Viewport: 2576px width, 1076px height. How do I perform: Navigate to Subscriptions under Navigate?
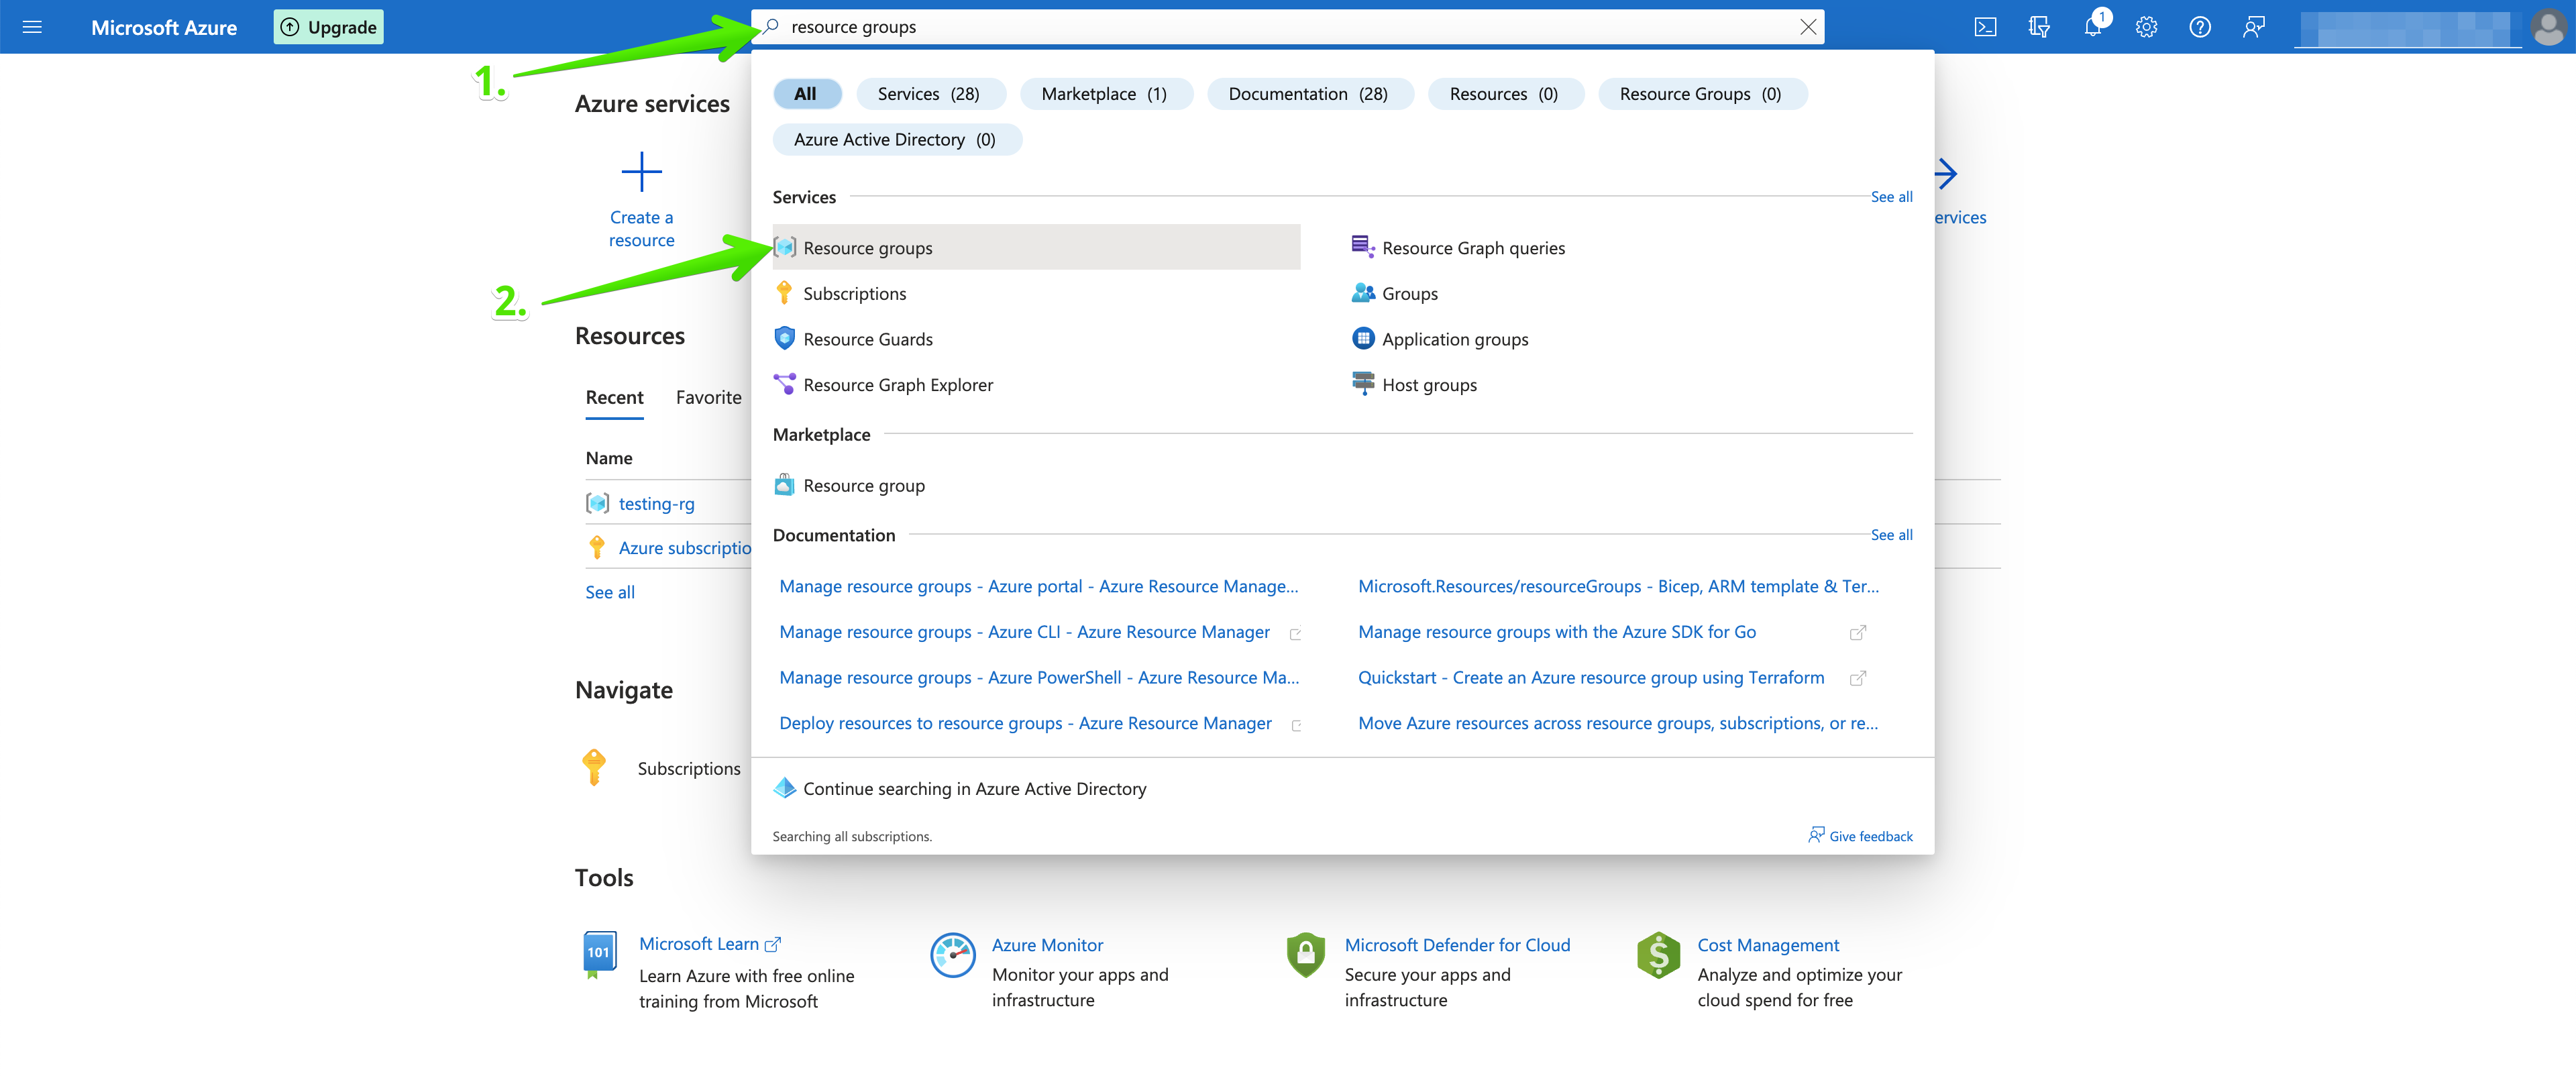[689, 769]
